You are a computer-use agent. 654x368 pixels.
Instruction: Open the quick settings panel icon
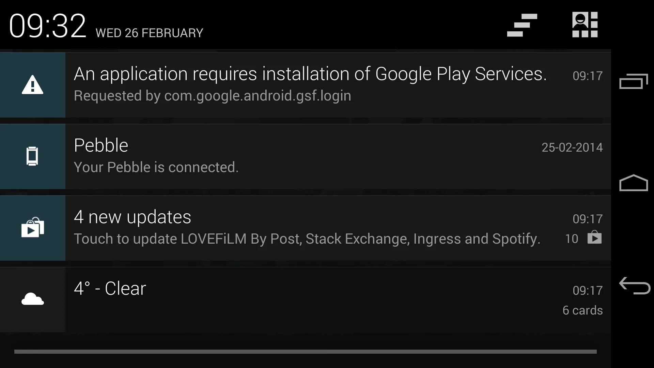click(x=585, y=25)
